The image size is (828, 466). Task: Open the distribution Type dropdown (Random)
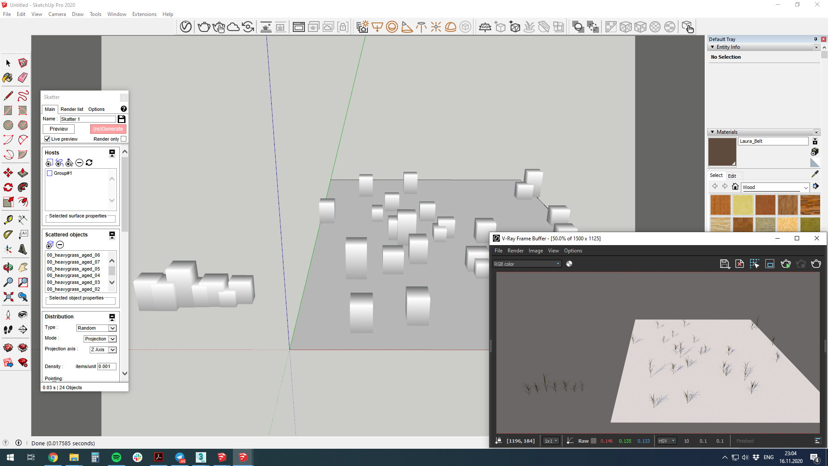pos(97,328)
